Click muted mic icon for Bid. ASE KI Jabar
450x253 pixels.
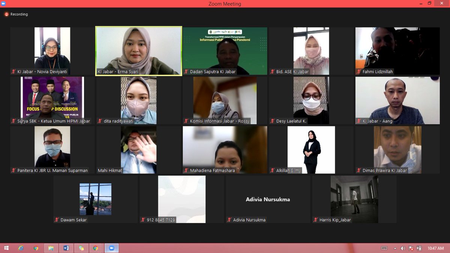(273, 72)
